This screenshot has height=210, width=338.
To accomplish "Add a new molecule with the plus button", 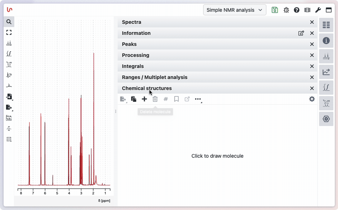I will (x=144, y=99).
